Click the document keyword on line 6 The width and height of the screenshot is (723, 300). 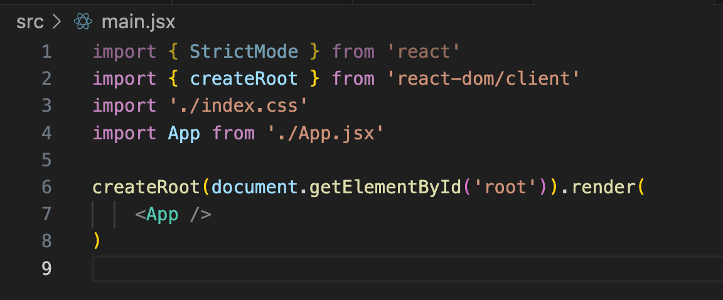point(255,187)
